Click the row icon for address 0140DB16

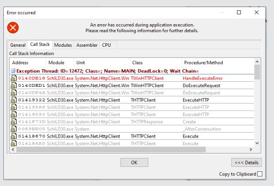pyautogui.click(x=14, y=78)
